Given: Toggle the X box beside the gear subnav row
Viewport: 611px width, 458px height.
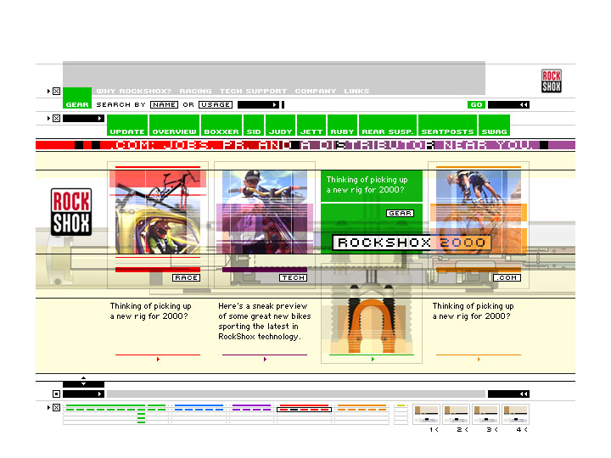Looking at the screenshot, I should pos(57,119).
